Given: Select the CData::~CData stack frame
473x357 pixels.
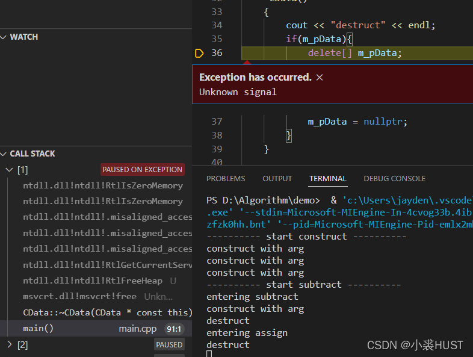Looking at the screenshot, I should [x=107, y=312].
